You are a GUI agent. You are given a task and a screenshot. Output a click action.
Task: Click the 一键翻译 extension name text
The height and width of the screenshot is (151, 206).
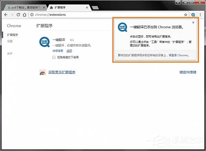[x=59, y=40]
